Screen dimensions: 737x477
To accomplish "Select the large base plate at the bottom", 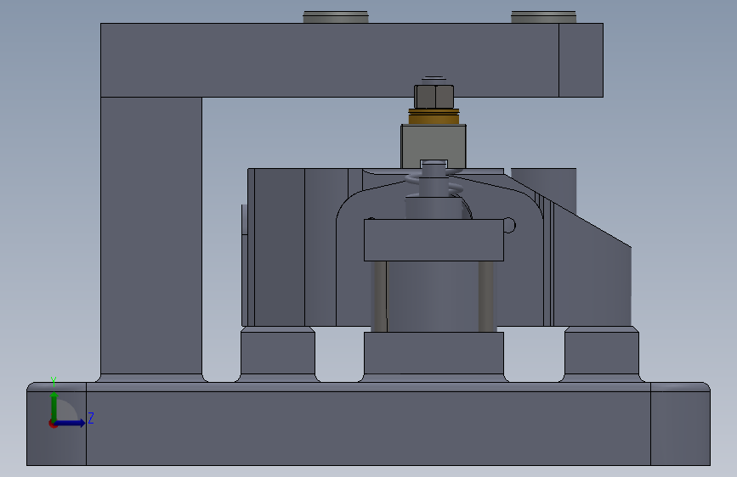I will coord(368,424).
